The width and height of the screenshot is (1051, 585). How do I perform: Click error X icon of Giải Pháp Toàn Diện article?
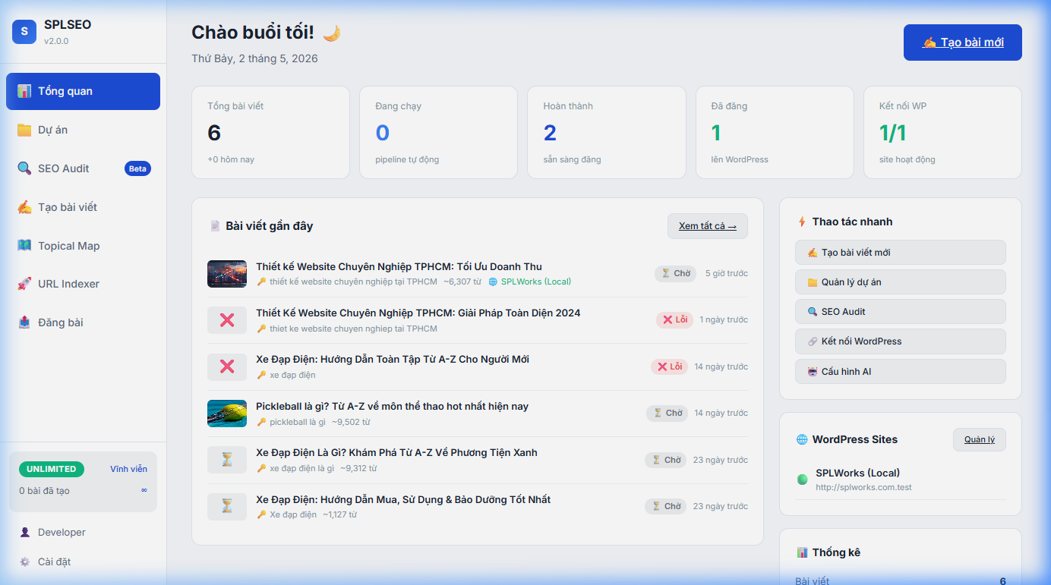227,320
